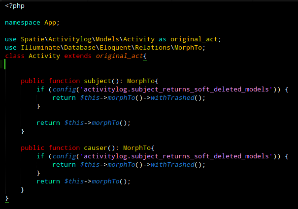298x209 pixels.
Task: Click the config string in causer function
Action: tap(176, 156)
